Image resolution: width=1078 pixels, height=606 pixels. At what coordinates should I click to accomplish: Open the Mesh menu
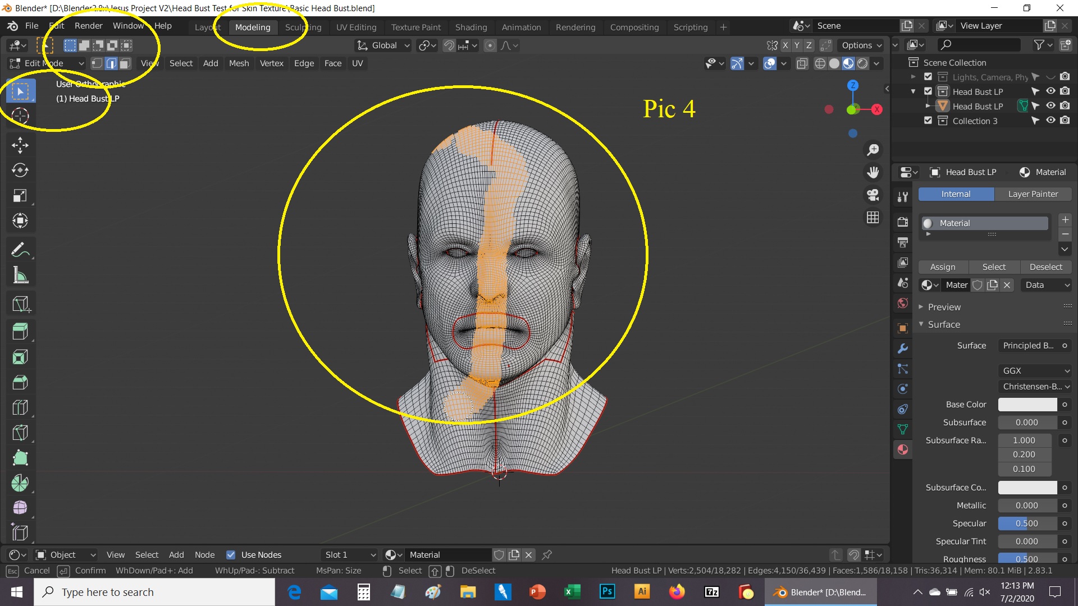pos(239,63)
